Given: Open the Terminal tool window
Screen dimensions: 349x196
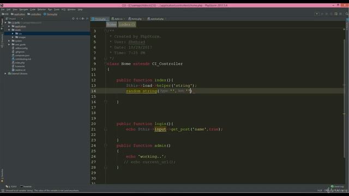Looking at the screenshot, I should [26, 186].
